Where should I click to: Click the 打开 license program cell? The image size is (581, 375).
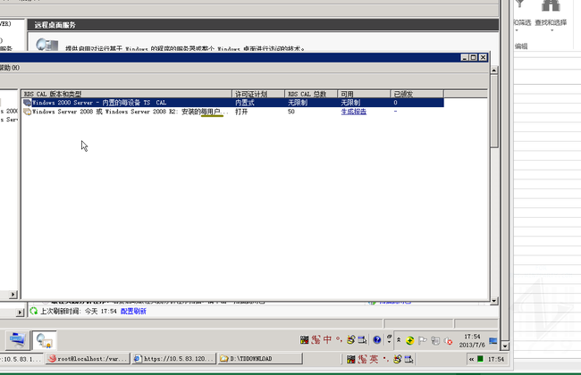tap(241, 112)
